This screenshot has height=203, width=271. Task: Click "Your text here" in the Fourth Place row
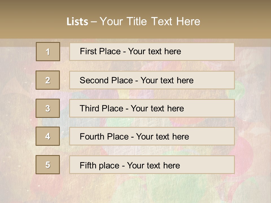tap(162, 137)
